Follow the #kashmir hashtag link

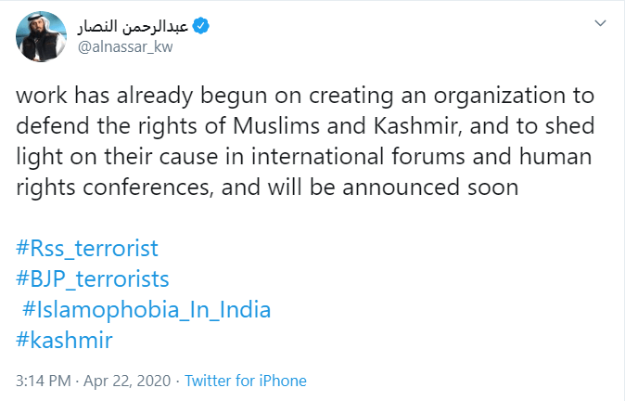pos(64,339)
